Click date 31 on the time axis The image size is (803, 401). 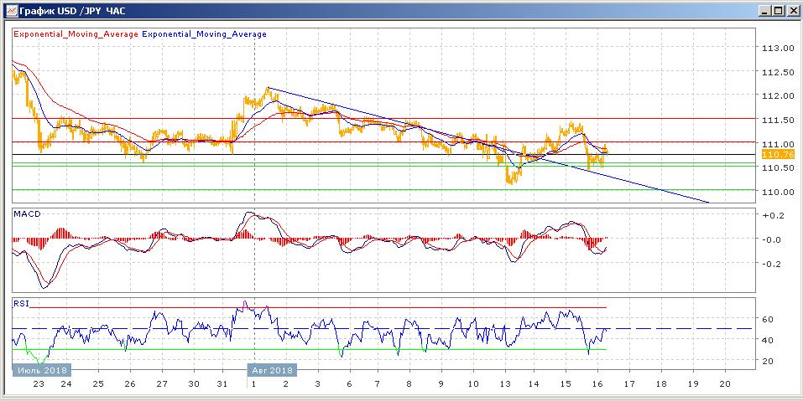tap(222, 383)
